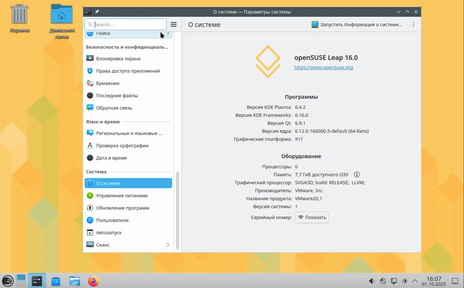Select Блокировка экрана in sidebar
Viewport: 464px width, 288px height.
pos(128,59)
